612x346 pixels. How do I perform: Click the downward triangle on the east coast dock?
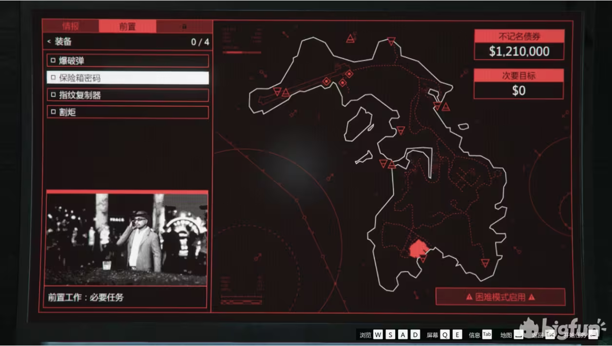pos(437,106)
